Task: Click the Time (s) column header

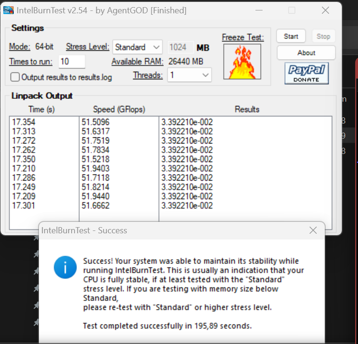Action: (x=42, y=109)
